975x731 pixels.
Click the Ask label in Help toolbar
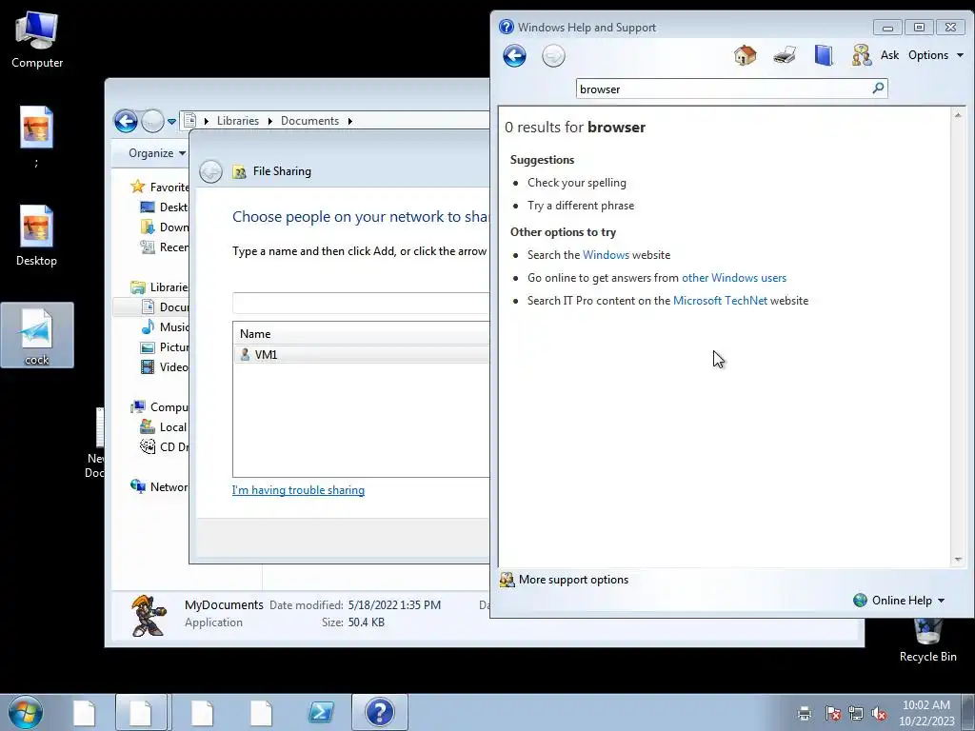point(889,55)
